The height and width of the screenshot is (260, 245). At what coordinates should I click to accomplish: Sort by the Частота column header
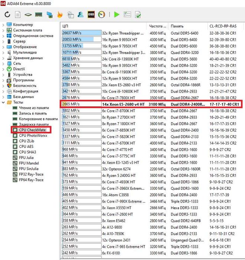[157, 26]
